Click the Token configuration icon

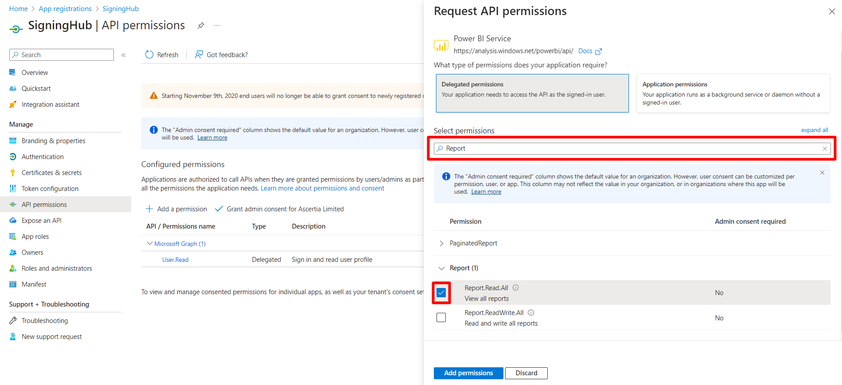pyautogui.click(x=13, y=188)
